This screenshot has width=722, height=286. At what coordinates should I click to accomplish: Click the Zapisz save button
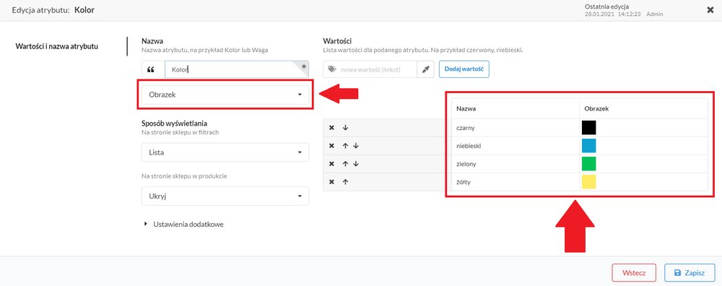click(x=690, y=273)
